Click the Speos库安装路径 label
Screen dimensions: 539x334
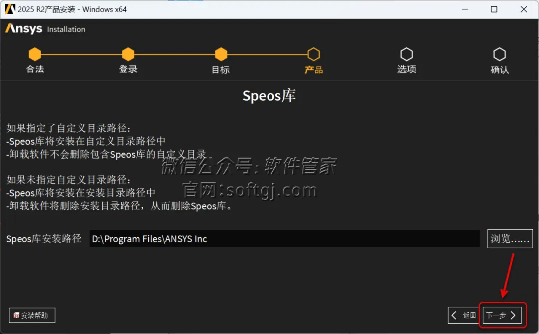pos(44,239)
